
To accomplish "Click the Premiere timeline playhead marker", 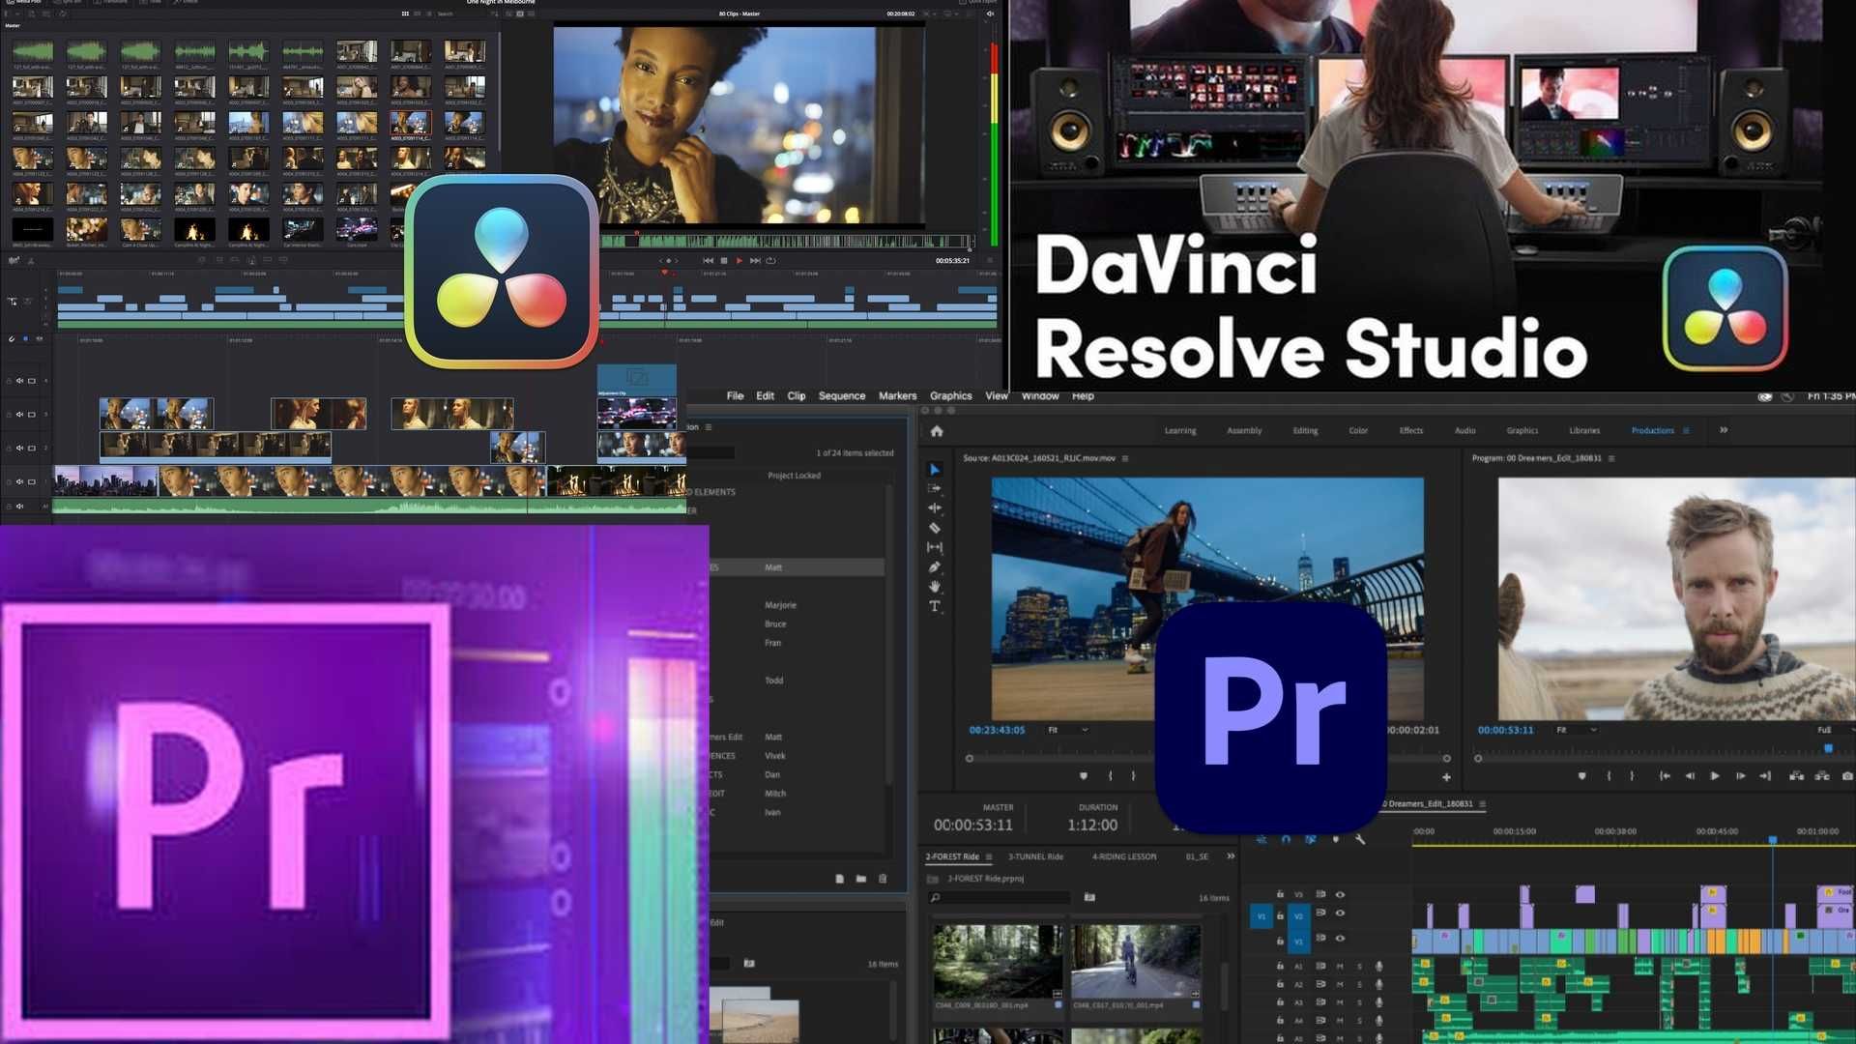I will 1773,840.
